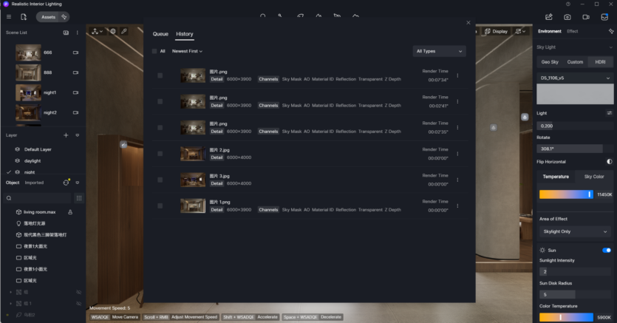617x323 pixels.
Task: Expand the Newest First sort dropdown
Action: click(x=187, y=51)
